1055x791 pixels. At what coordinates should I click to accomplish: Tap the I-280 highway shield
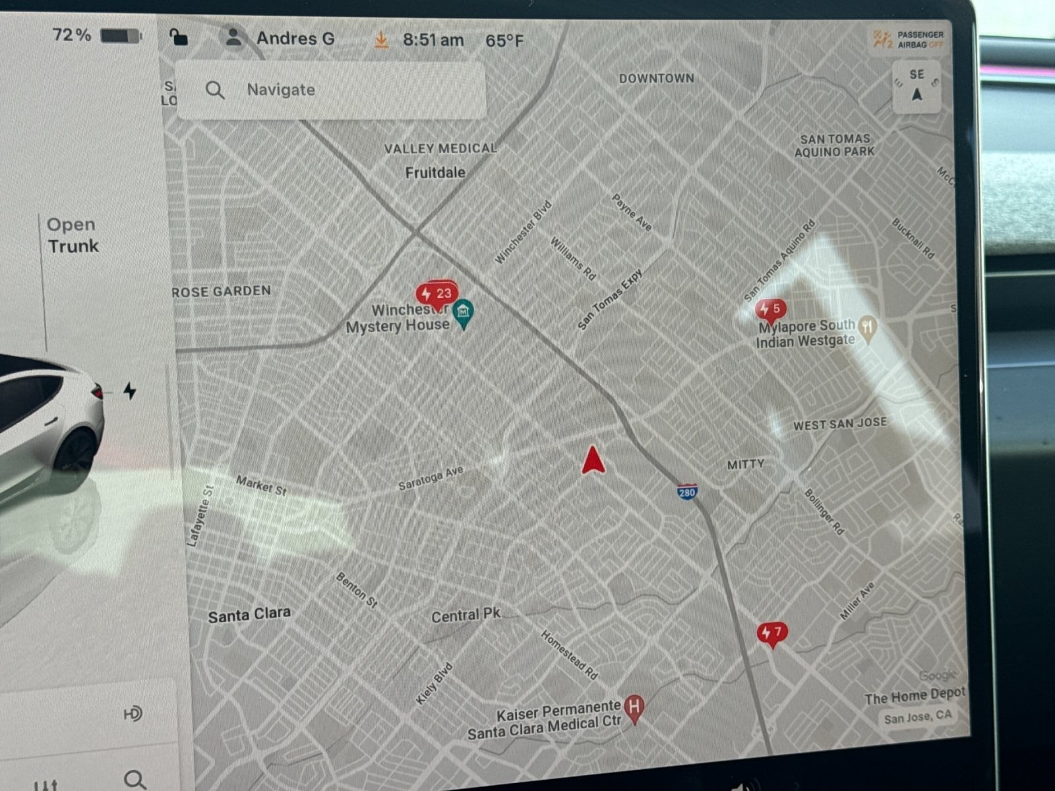[686, 492]
